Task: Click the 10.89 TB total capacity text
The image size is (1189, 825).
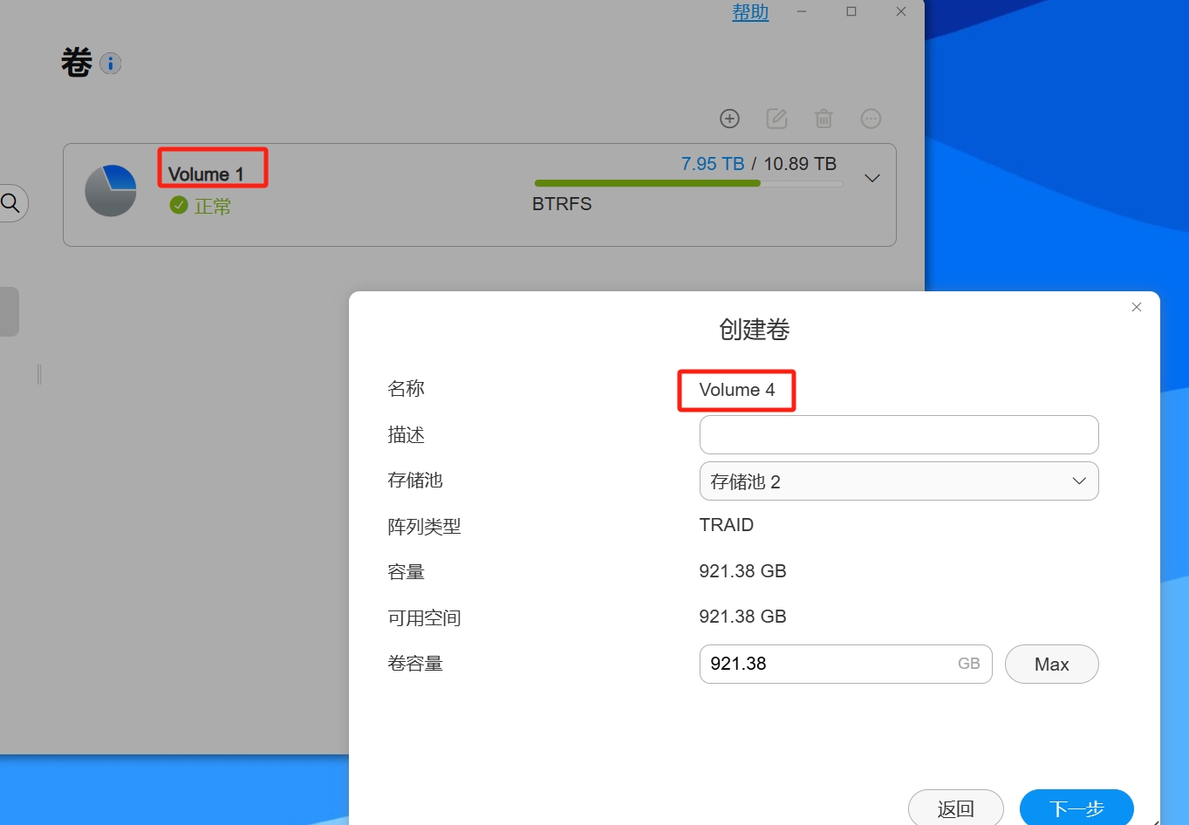Action: click(x=800, y=164)
